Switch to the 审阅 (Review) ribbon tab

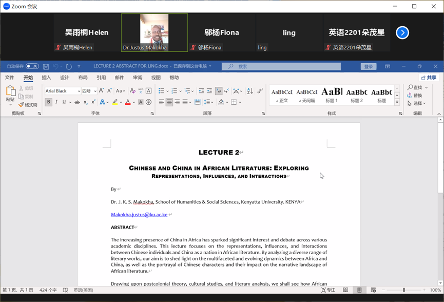pos(138,78)
